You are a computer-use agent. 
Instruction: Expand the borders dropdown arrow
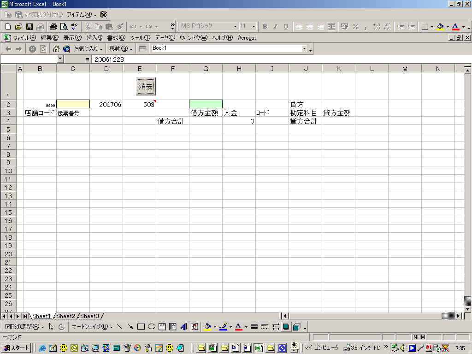431,27
